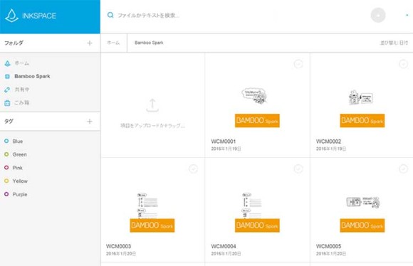Click the home droplet icon in sidebar

[x=7, y=63]
